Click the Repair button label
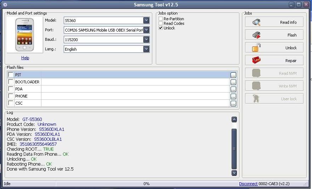Screen dimensions: 312x189 click(x=291, y=61)
